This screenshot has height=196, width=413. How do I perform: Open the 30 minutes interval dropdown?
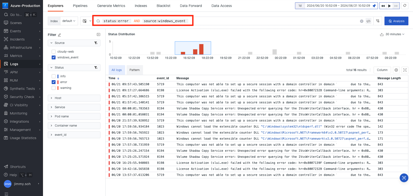pos(395,34)
